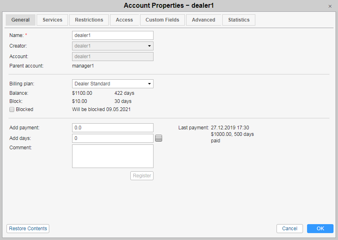
Task: Open the calendar picker next to Add days
Action: tap(159, 138)
